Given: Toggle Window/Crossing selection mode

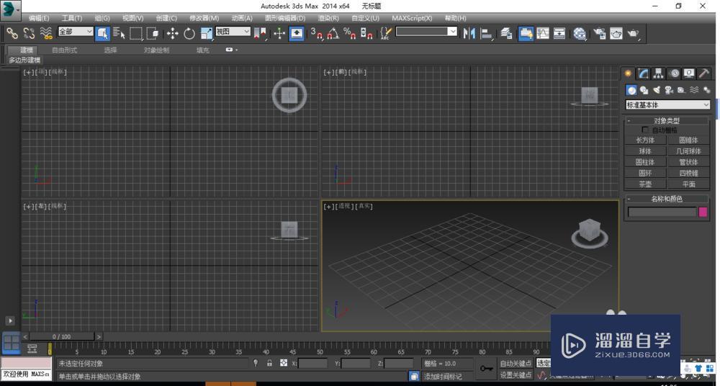Looking at the screenshot, I should (153, 33).
